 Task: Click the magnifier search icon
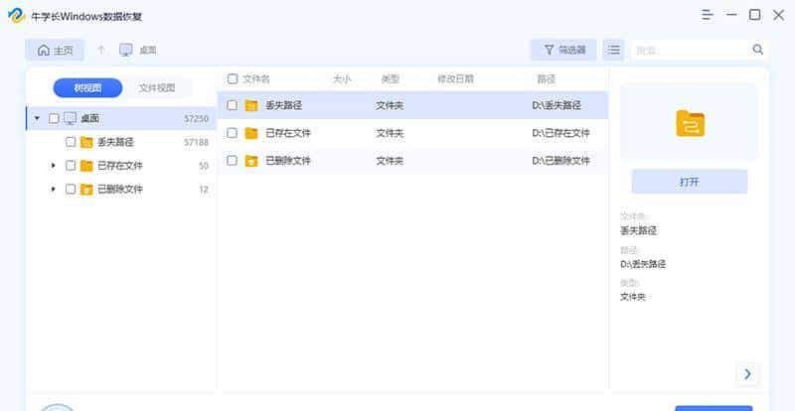pos(757,50)
